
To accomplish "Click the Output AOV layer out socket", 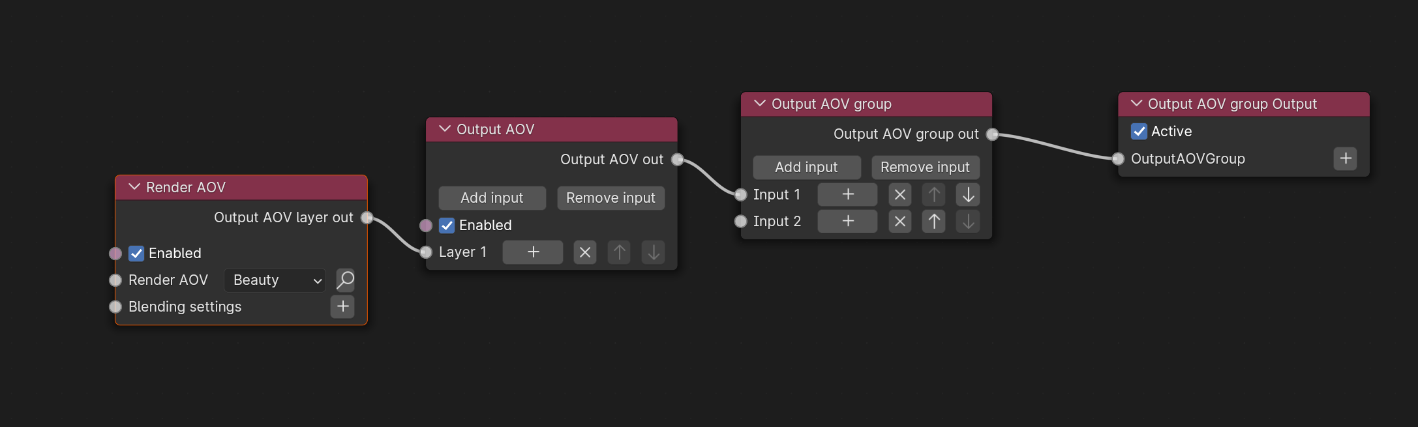I will tap(367, 218).
